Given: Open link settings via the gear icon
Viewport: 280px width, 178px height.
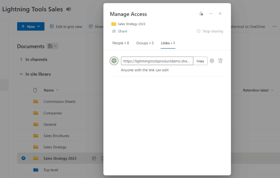Looking at the screenshot, I should pyautogui.click(x=212, y=61).
